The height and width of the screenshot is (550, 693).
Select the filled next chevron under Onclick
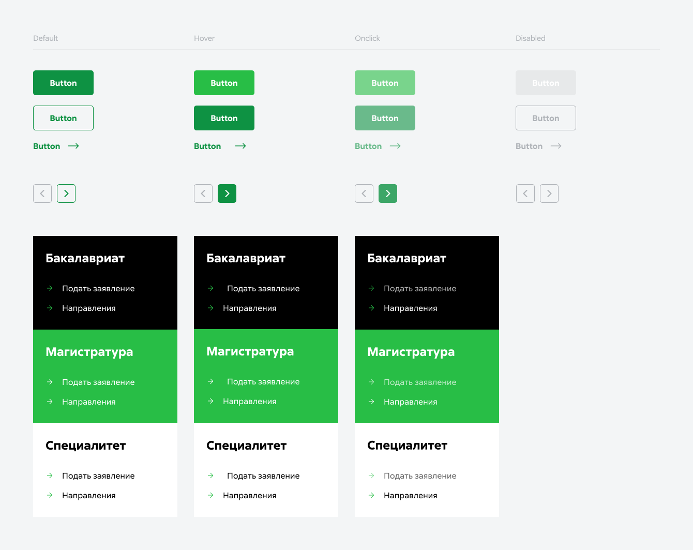tap(388, 194)
